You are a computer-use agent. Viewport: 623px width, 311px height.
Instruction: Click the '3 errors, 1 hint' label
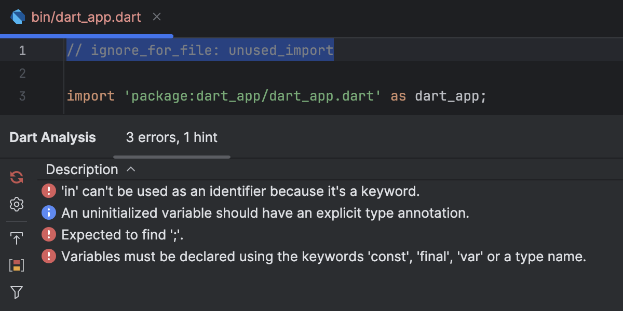pyautogui.click(x=171, y=137)
